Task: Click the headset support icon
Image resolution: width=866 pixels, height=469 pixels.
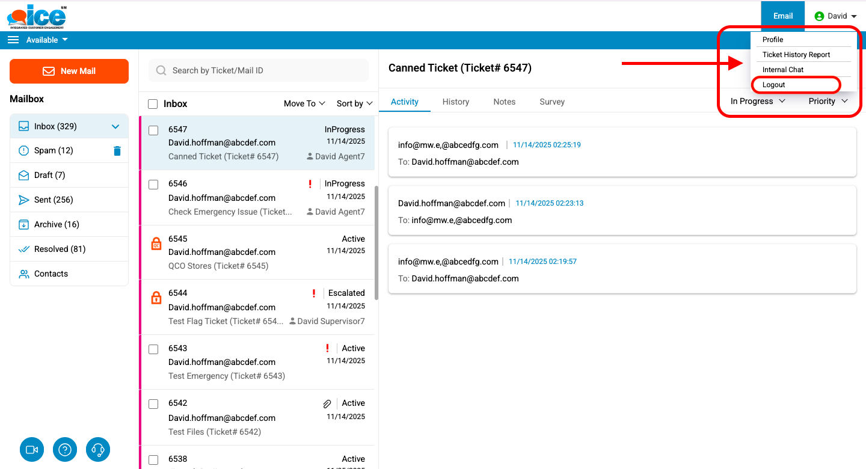Action: pyautogui.click(x=98, y=450)
